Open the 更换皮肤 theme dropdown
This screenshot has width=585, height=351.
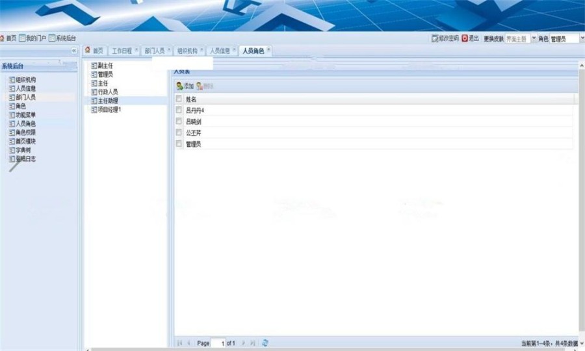534,39
